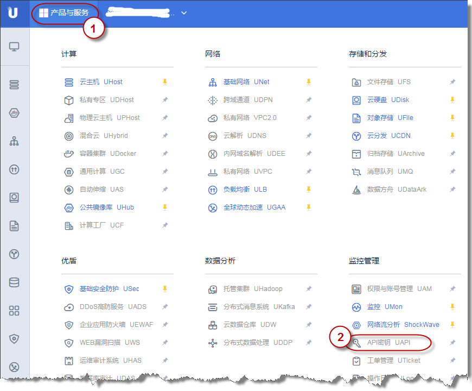Image resolution: width=472 pixels, height=391 pixels.
Task: Unpin 公共镜像库 UHub from sidebar
Action: point(165,207)
